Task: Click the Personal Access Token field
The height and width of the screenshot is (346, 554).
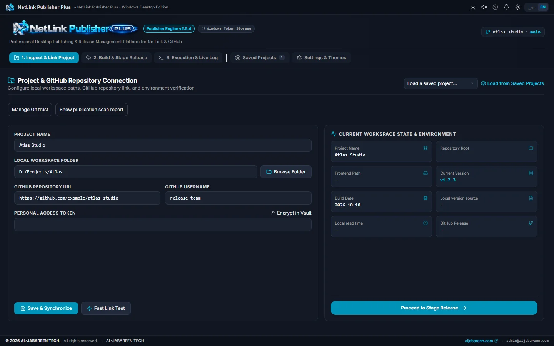Action: 163,225
